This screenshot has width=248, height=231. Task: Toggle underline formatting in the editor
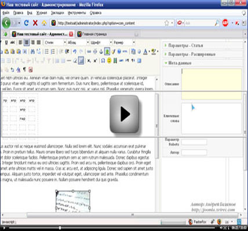(6, 42)
